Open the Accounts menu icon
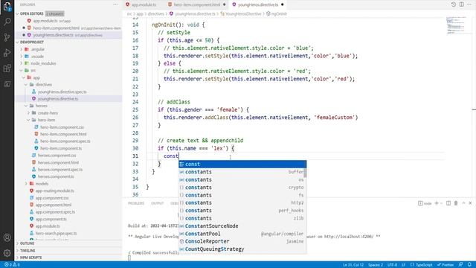Image resolution: width=476 pixels, height=268 pixels. [x=7, y=237]
